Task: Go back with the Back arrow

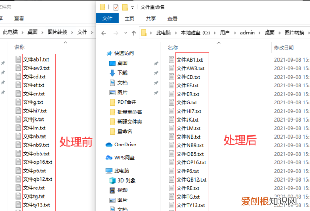Action: pos(104,33)
